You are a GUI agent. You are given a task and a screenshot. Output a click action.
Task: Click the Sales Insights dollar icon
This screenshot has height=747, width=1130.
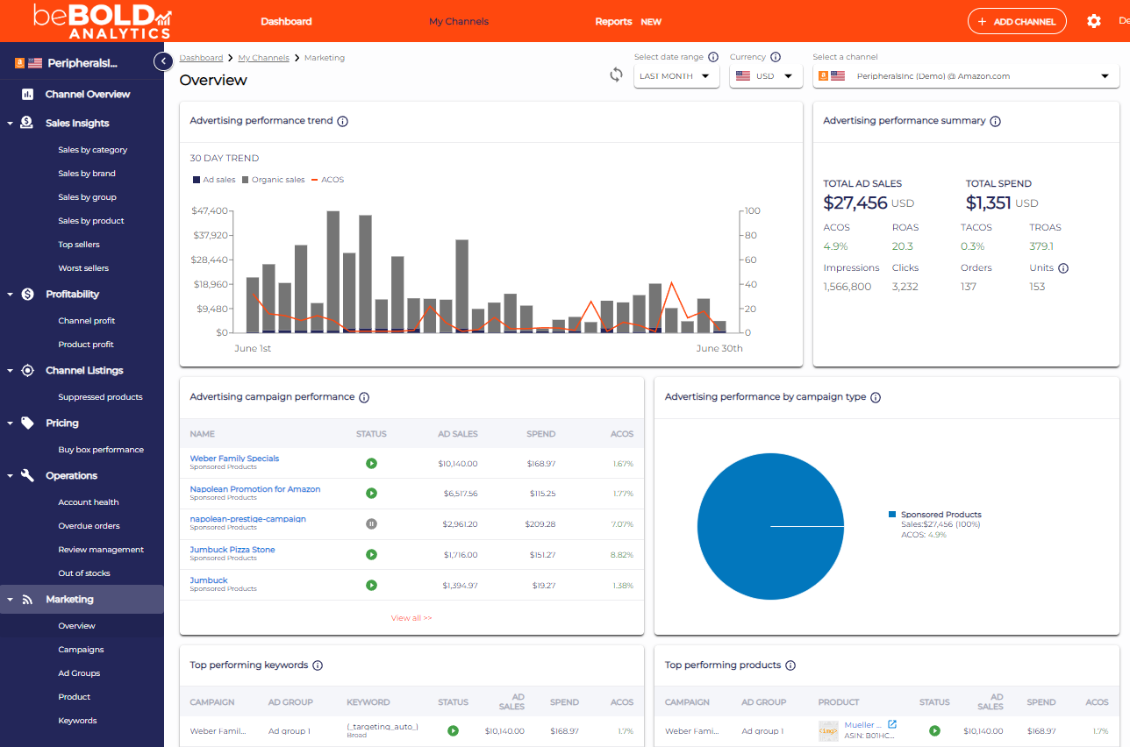(x=27, y=123)
